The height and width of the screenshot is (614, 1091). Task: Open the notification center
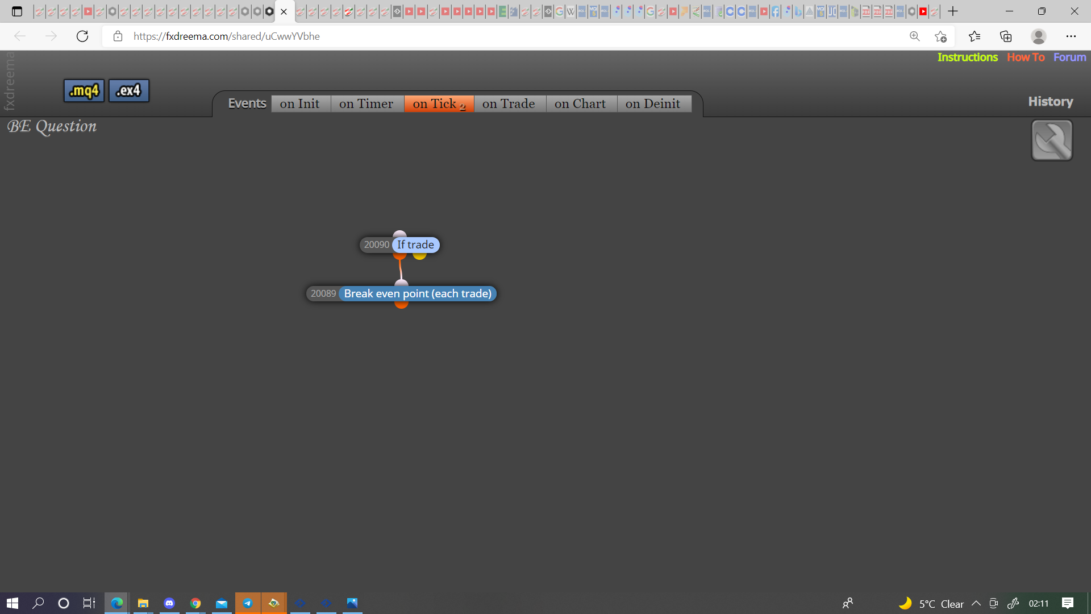point(1068,603)
